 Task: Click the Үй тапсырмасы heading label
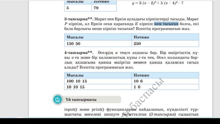tap(81, 100)
